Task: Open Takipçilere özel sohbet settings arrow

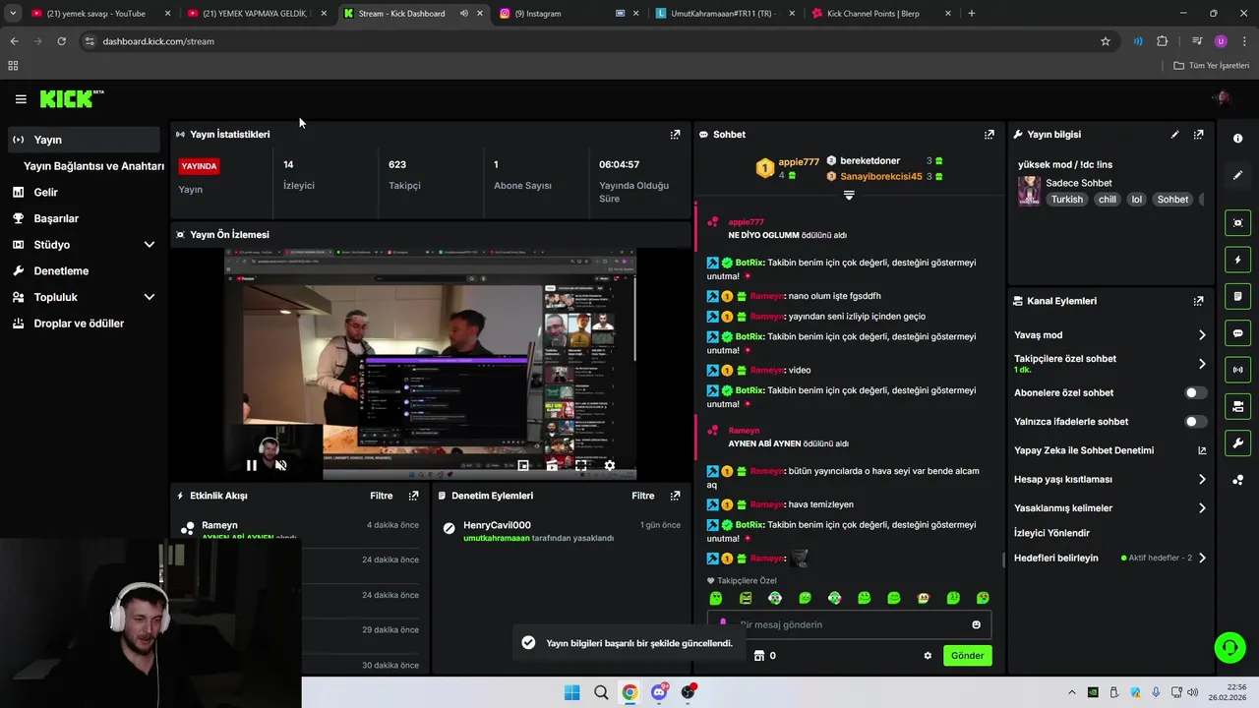Action: pos(1201,364)
